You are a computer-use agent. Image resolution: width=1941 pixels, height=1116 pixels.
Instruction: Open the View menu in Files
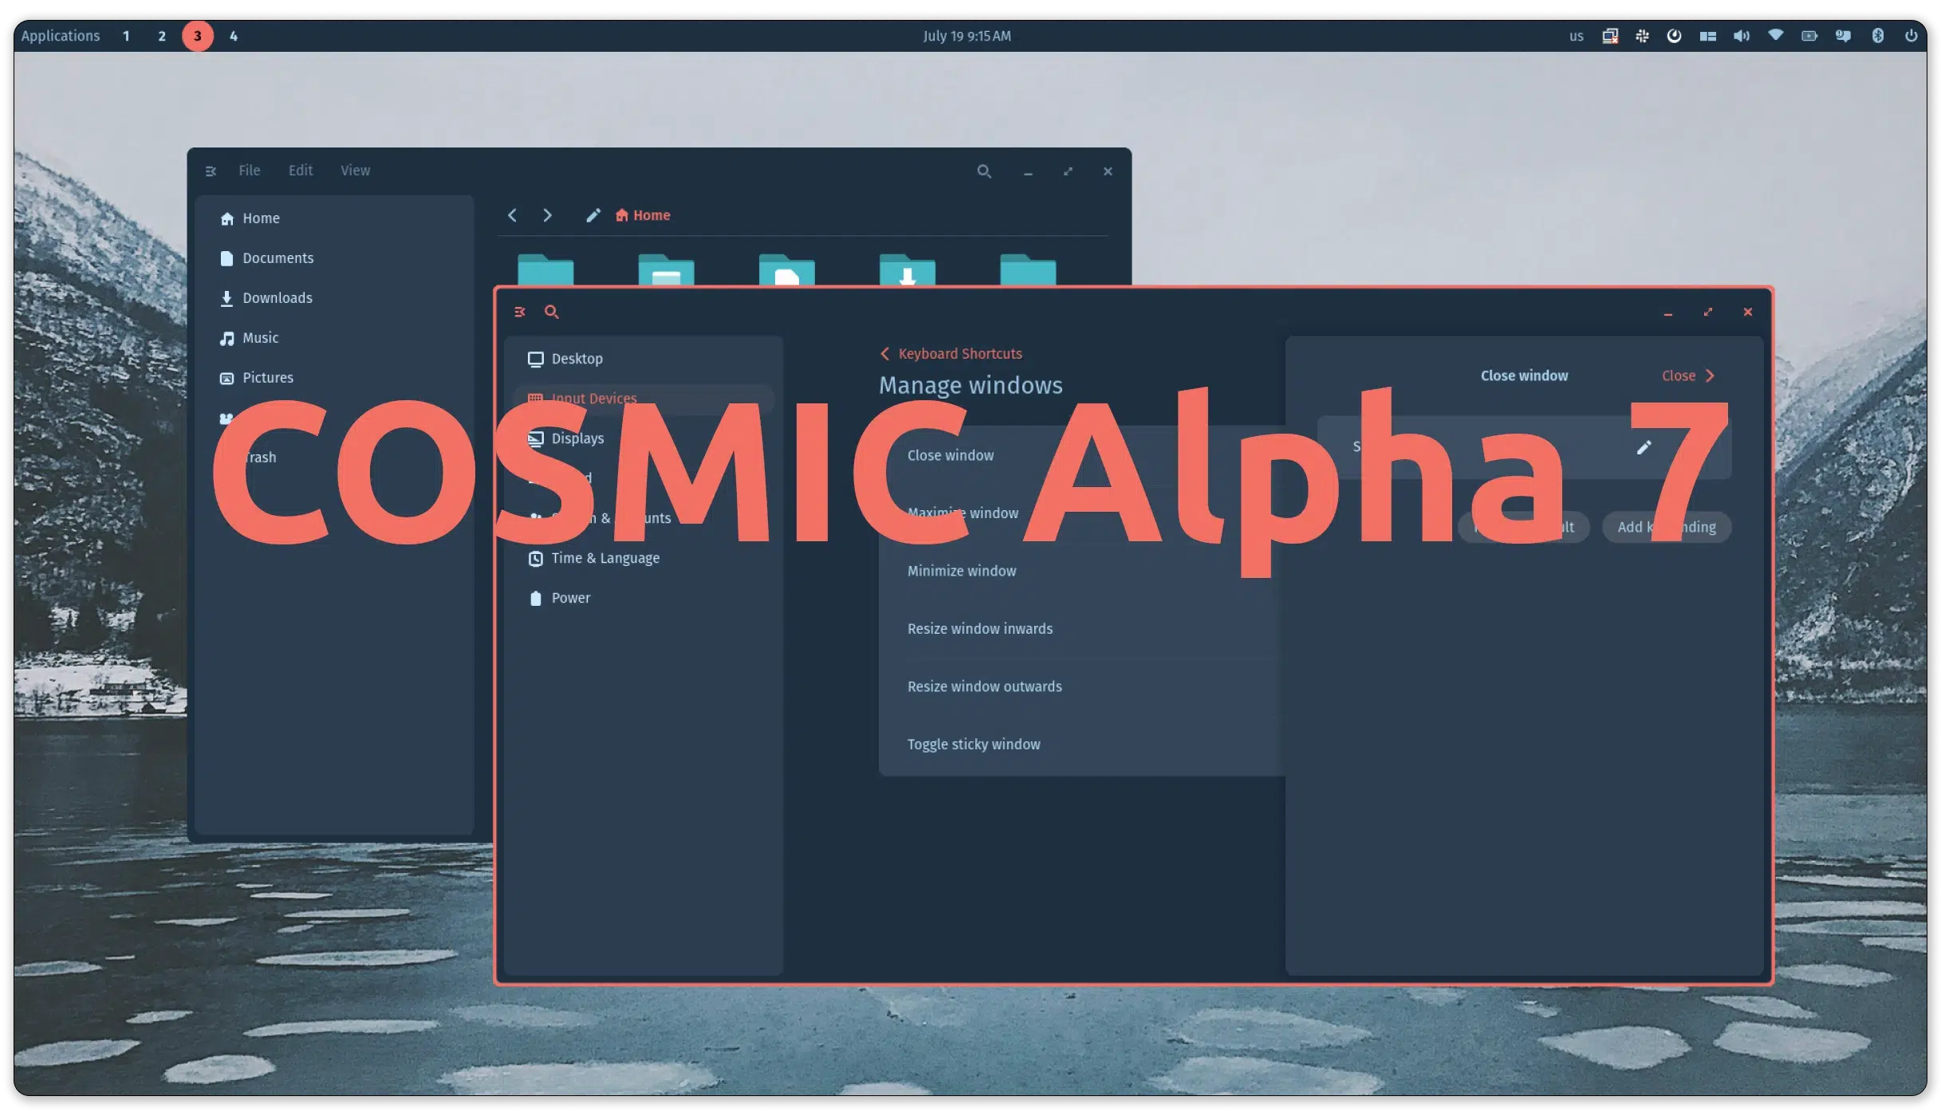[x=356, y=171]
